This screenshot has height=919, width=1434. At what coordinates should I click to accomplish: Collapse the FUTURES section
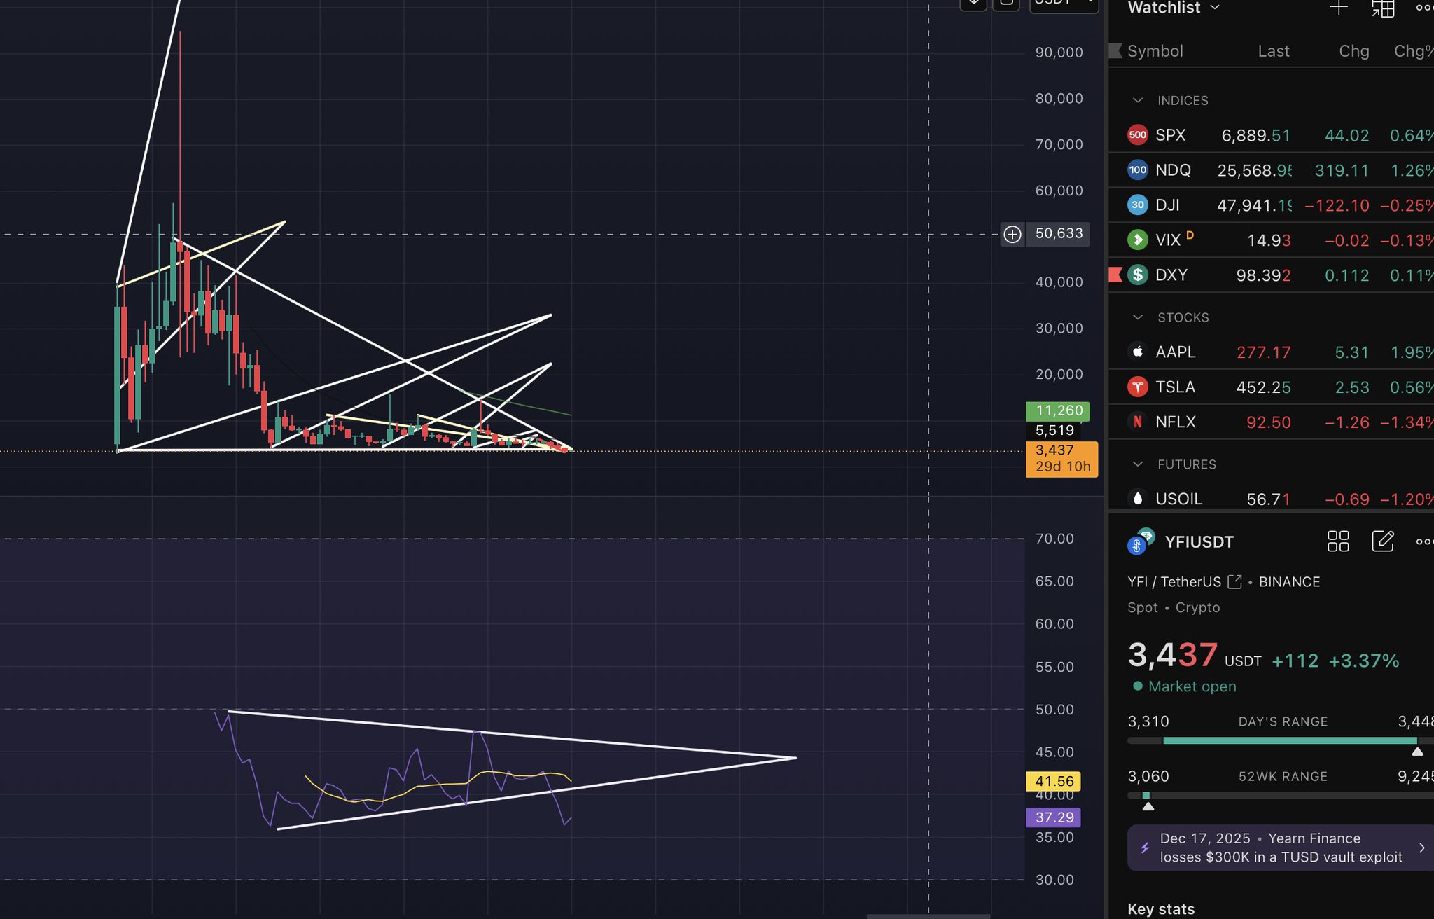pos(1138,464)
